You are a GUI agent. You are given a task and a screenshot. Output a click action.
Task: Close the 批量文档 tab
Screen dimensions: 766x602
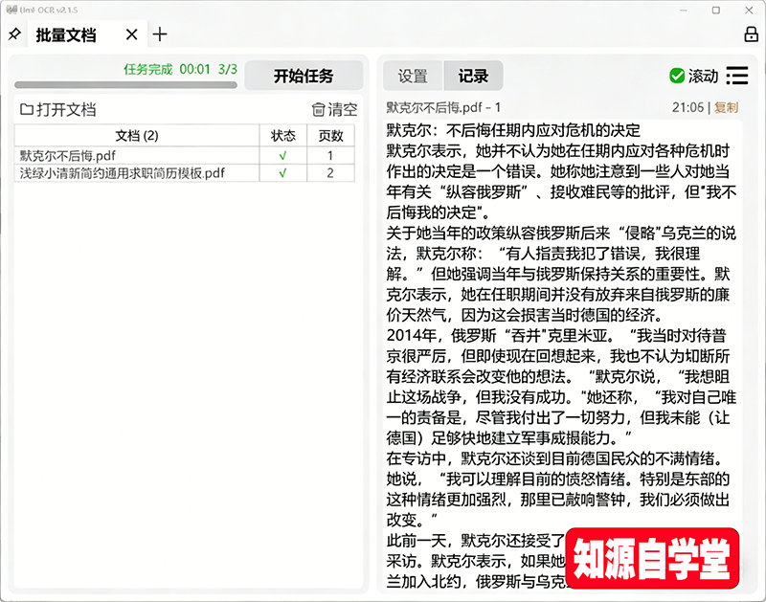(131, 34)
